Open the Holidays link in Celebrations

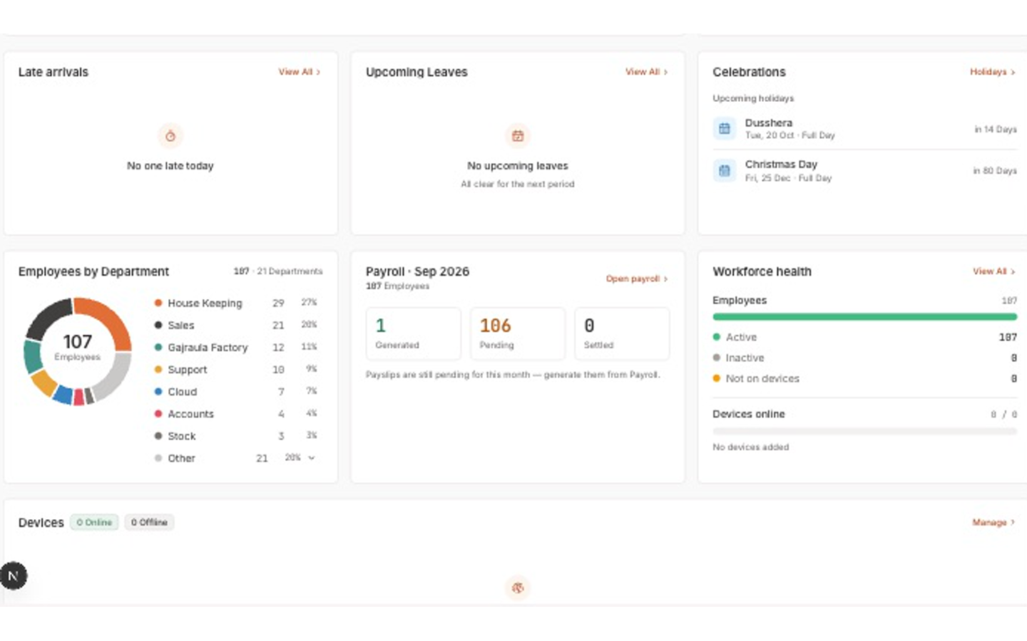[993, 72]
